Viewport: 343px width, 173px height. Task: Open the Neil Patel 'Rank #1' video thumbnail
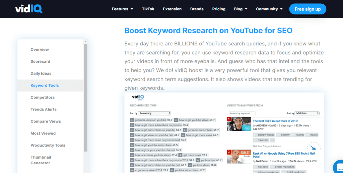239,157
